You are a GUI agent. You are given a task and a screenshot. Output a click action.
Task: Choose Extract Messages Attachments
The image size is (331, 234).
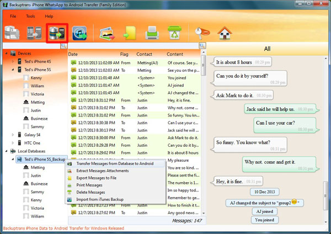[x=115, y=171]
